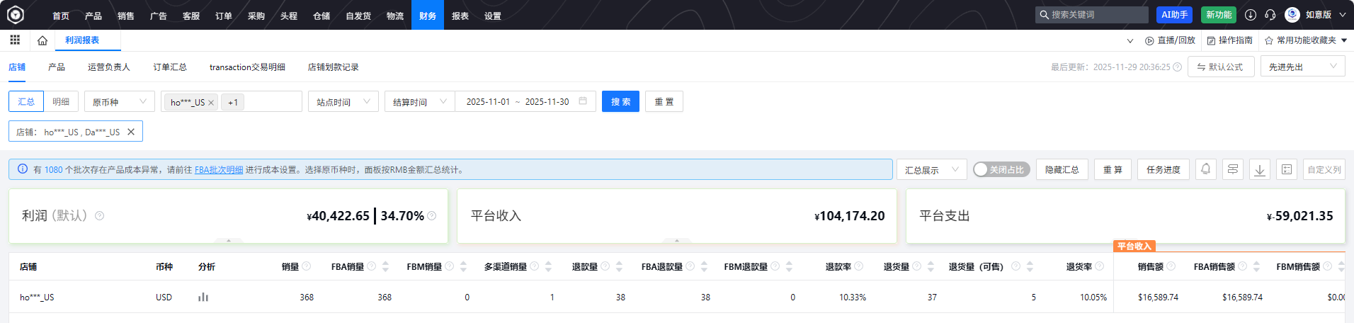Show help tooltip for 销量 column
Image resolution: width=1354 pixels, height=323 pixels.
pyautogui.click(x=306, y=266)
